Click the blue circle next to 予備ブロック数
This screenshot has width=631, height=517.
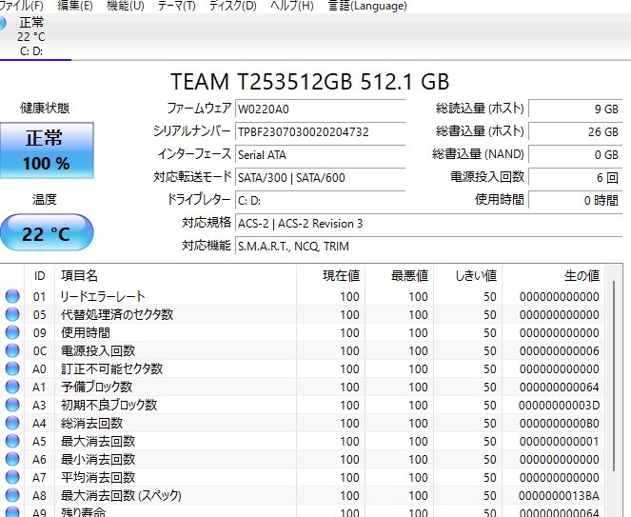(x=12, y=388)
